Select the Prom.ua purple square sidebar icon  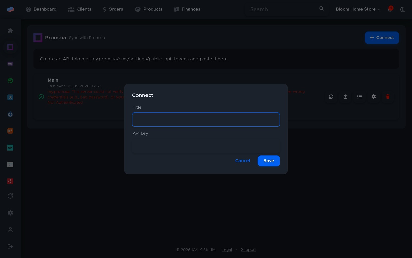coord(10,47)
